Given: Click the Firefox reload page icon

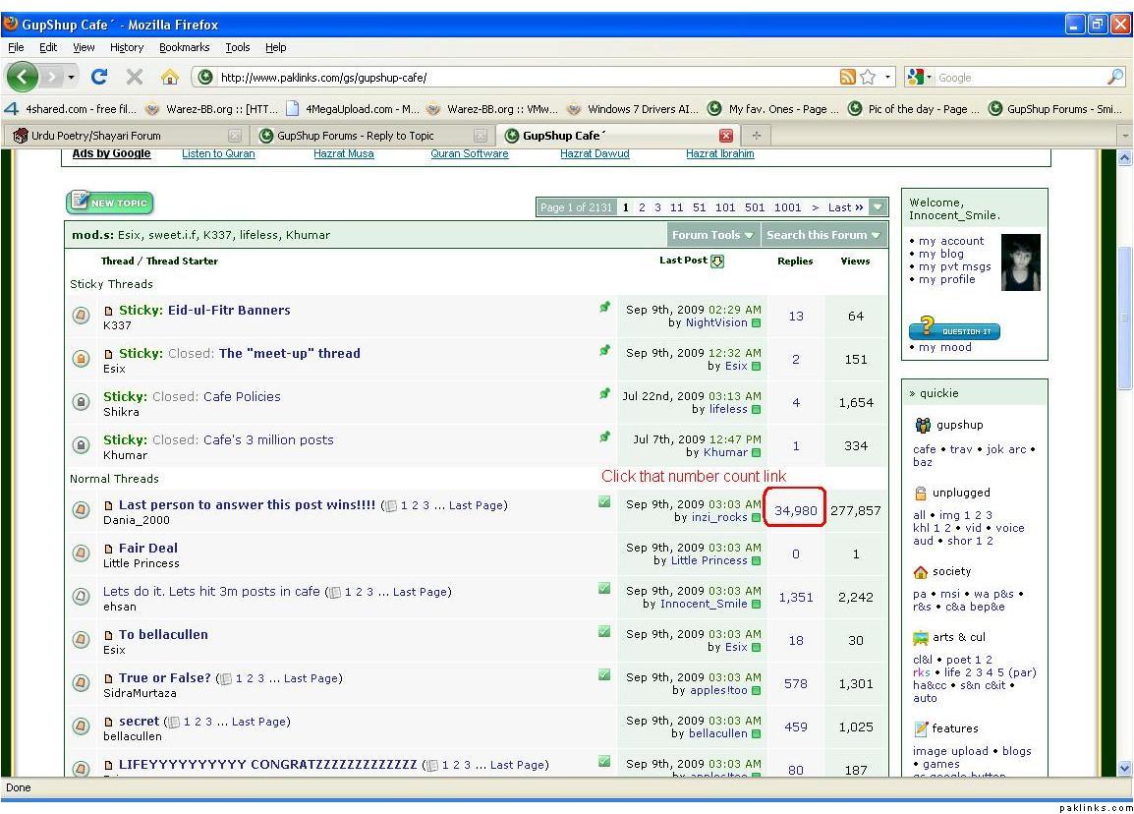Looking at the screenshot, I should pyautogui.click(x=99, y=78).
